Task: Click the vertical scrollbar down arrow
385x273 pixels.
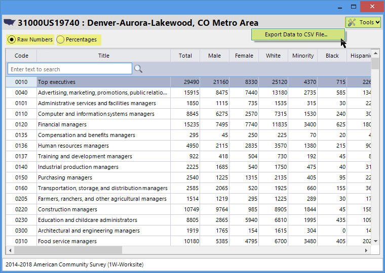Action: click(375, 242)
